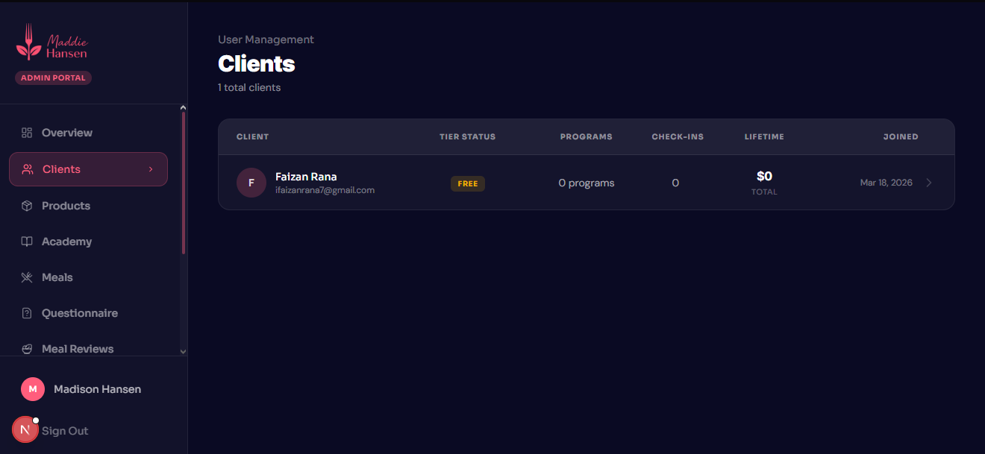Viewport: 985px width, 454px height.
Task: Expand the Clients menu chevron
Action: coord(151,169)
